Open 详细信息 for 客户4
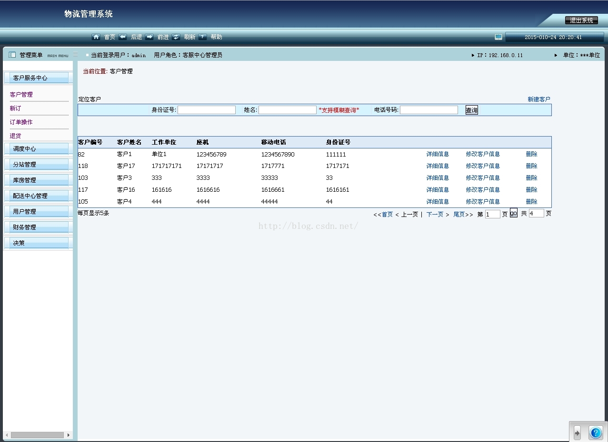The image size is (608, 442). point(438,202)
